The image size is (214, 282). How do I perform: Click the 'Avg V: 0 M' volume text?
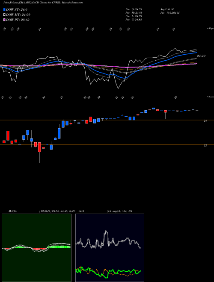pos(166,9)
